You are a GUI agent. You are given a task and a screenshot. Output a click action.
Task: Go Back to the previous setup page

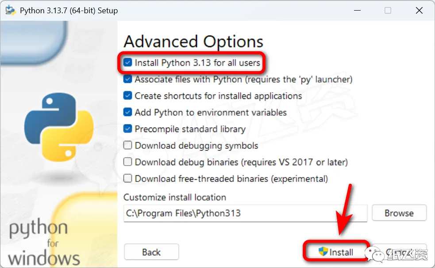point(151,252)
